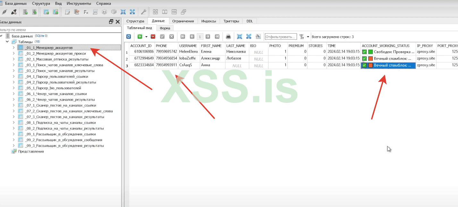
Task: Collapse the База данных tree node
Action: point(1,36)
